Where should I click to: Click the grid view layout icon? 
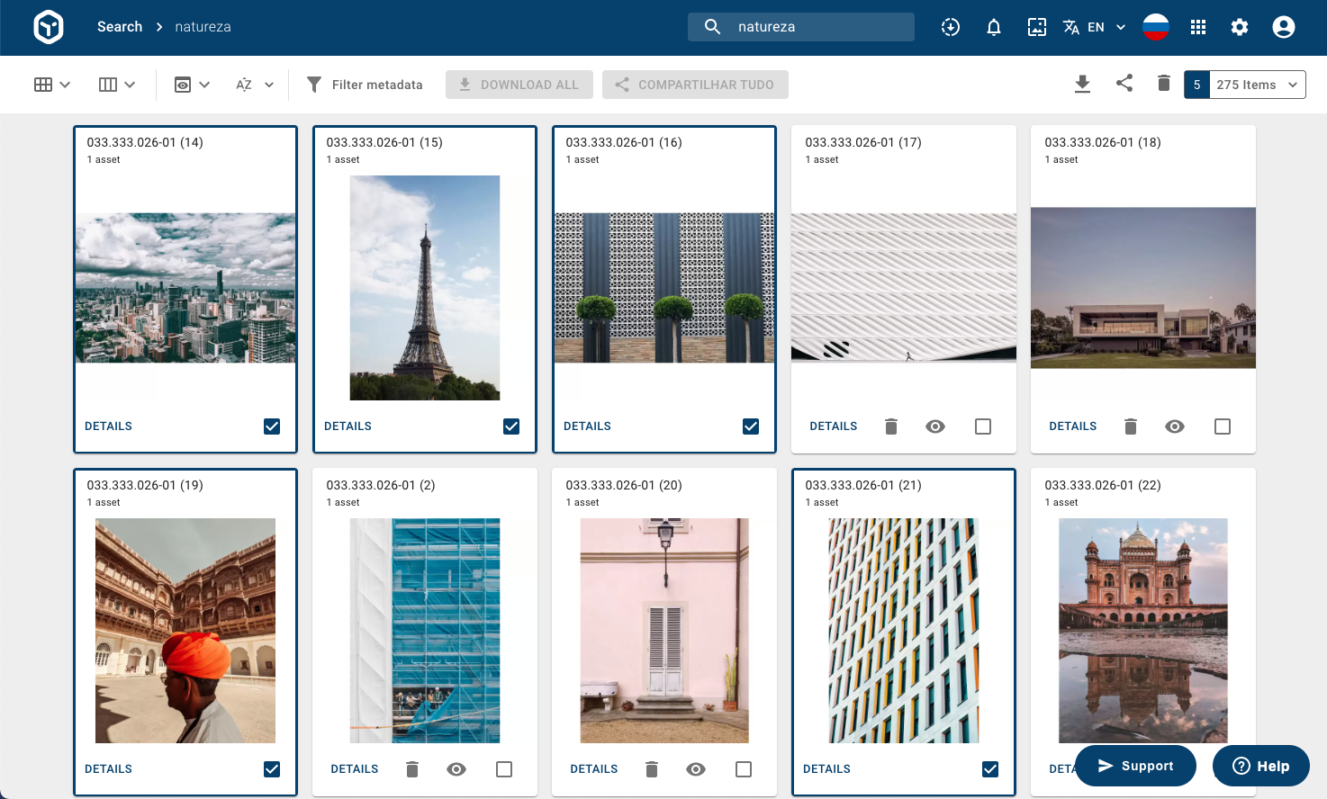43,85
